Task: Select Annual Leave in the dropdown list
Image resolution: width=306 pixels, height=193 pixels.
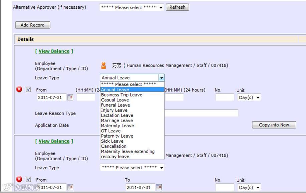Action: click(132, 89)
